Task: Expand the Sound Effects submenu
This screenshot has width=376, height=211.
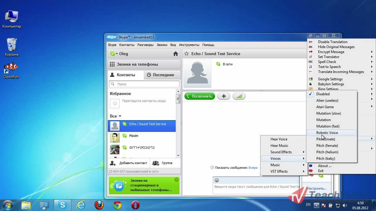Action: (283, 152)
